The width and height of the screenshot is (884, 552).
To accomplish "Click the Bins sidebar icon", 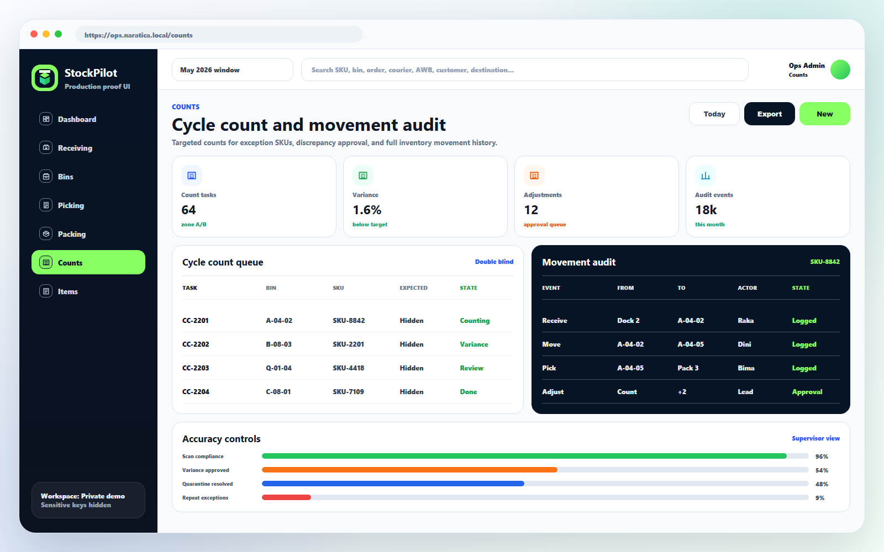I will pos(46,176).
